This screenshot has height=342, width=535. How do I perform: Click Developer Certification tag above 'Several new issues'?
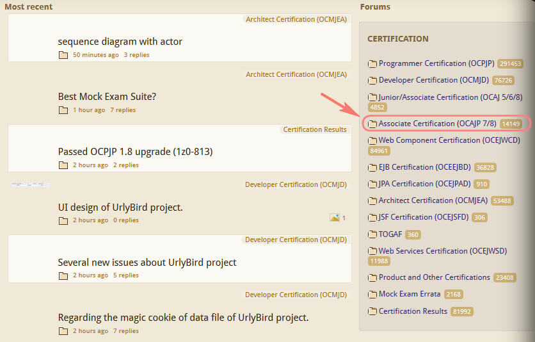[296, 240]
